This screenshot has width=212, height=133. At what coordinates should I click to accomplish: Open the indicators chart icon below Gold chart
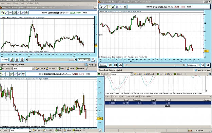pyautogui.click(x=12, y=60)
